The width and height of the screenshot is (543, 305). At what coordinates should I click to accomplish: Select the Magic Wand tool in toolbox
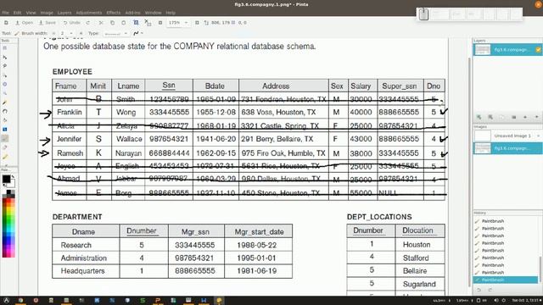click(5, 111)
